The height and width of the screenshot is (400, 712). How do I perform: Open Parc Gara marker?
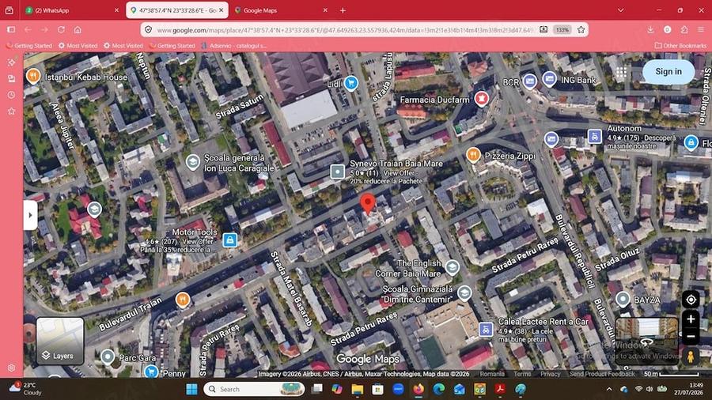pyautogui.click(x=108, y=357)
